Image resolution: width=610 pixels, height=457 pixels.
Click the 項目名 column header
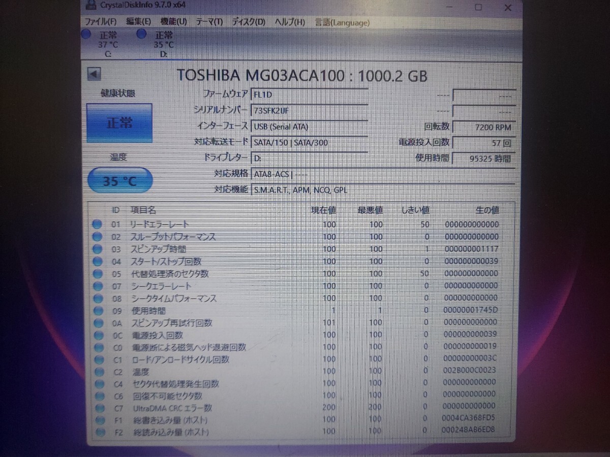[143, 210]
